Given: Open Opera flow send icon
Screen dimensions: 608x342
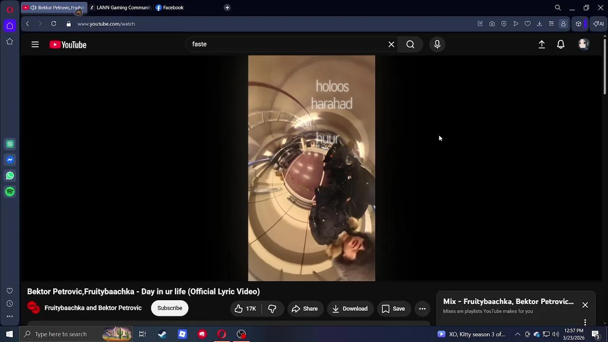Looking at the screenshot, I should click(x=516, y=24).
